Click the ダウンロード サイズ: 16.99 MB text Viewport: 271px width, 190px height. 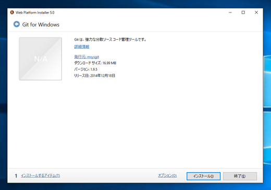pyautogui.click(x=95, y=63)
